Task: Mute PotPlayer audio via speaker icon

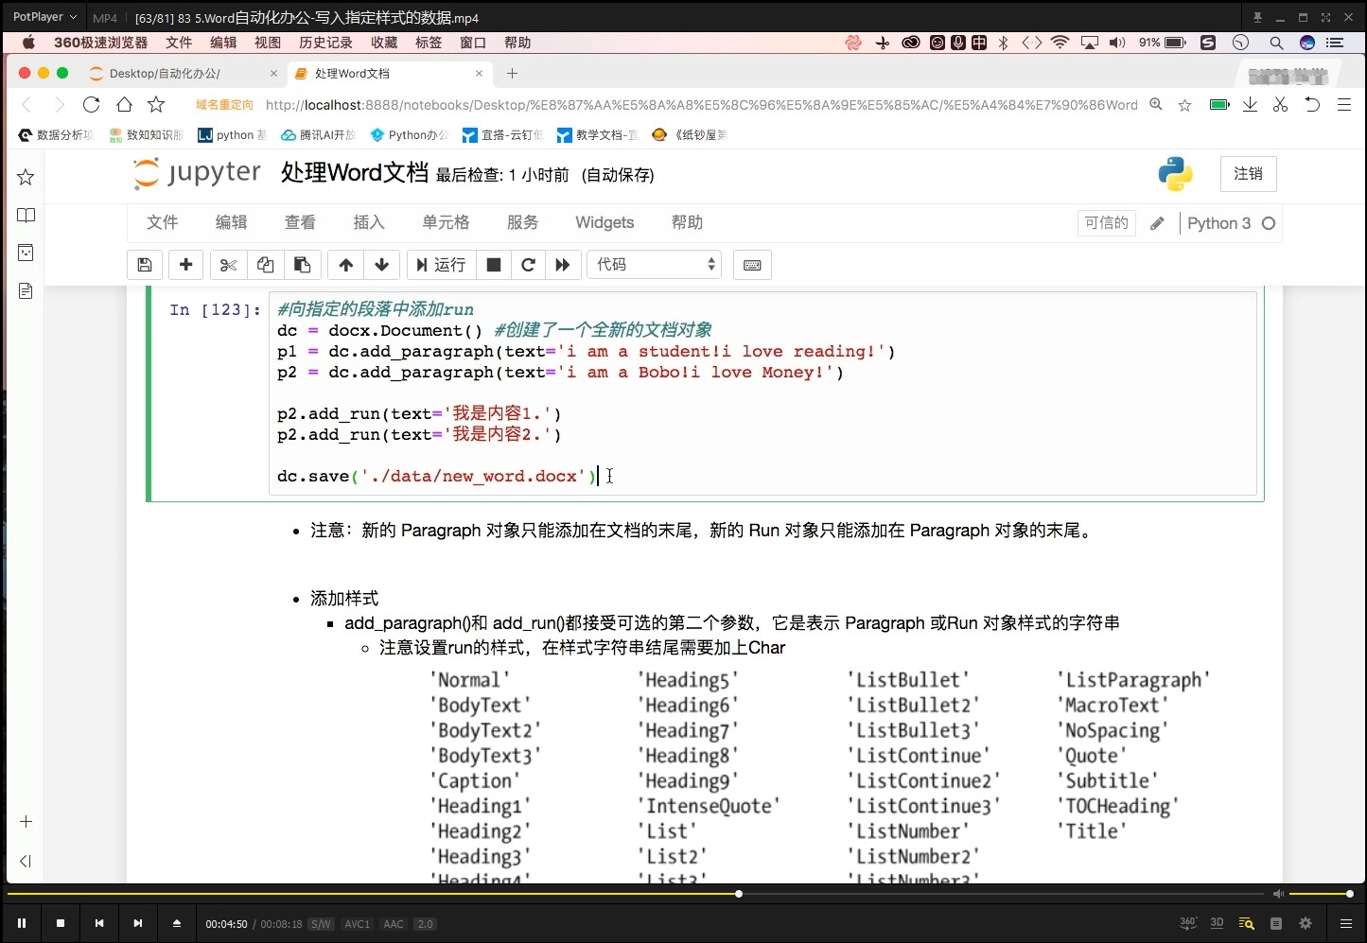Action: click(x=1278, y=893)
